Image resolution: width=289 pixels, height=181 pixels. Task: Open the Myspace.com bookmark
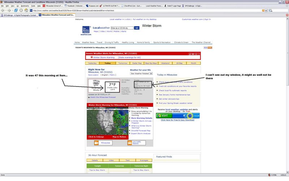click(x=92, y=6)
